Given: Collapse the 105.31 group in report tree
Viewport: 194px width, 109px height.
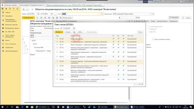Looking at the screenshot, I should click(x=26, y=46).
